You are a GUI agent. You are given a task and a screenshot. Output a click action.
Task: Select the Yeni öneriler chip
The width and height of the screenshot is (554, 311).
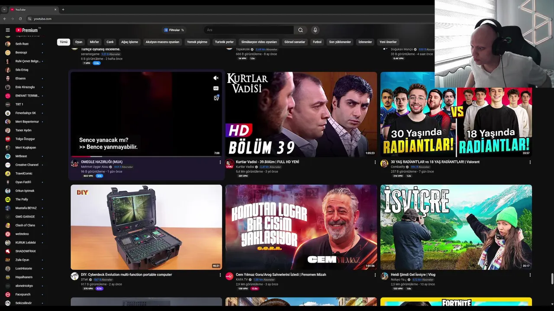tap(388, 42)
